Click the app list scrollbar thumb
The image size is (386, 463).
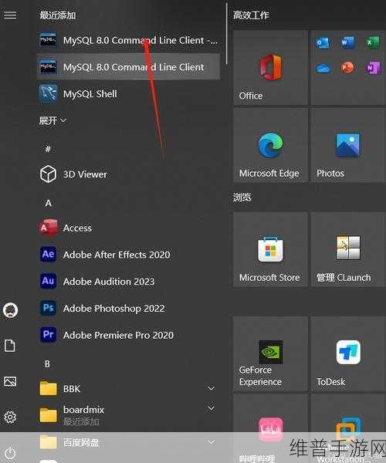click(x=226, y=33)
